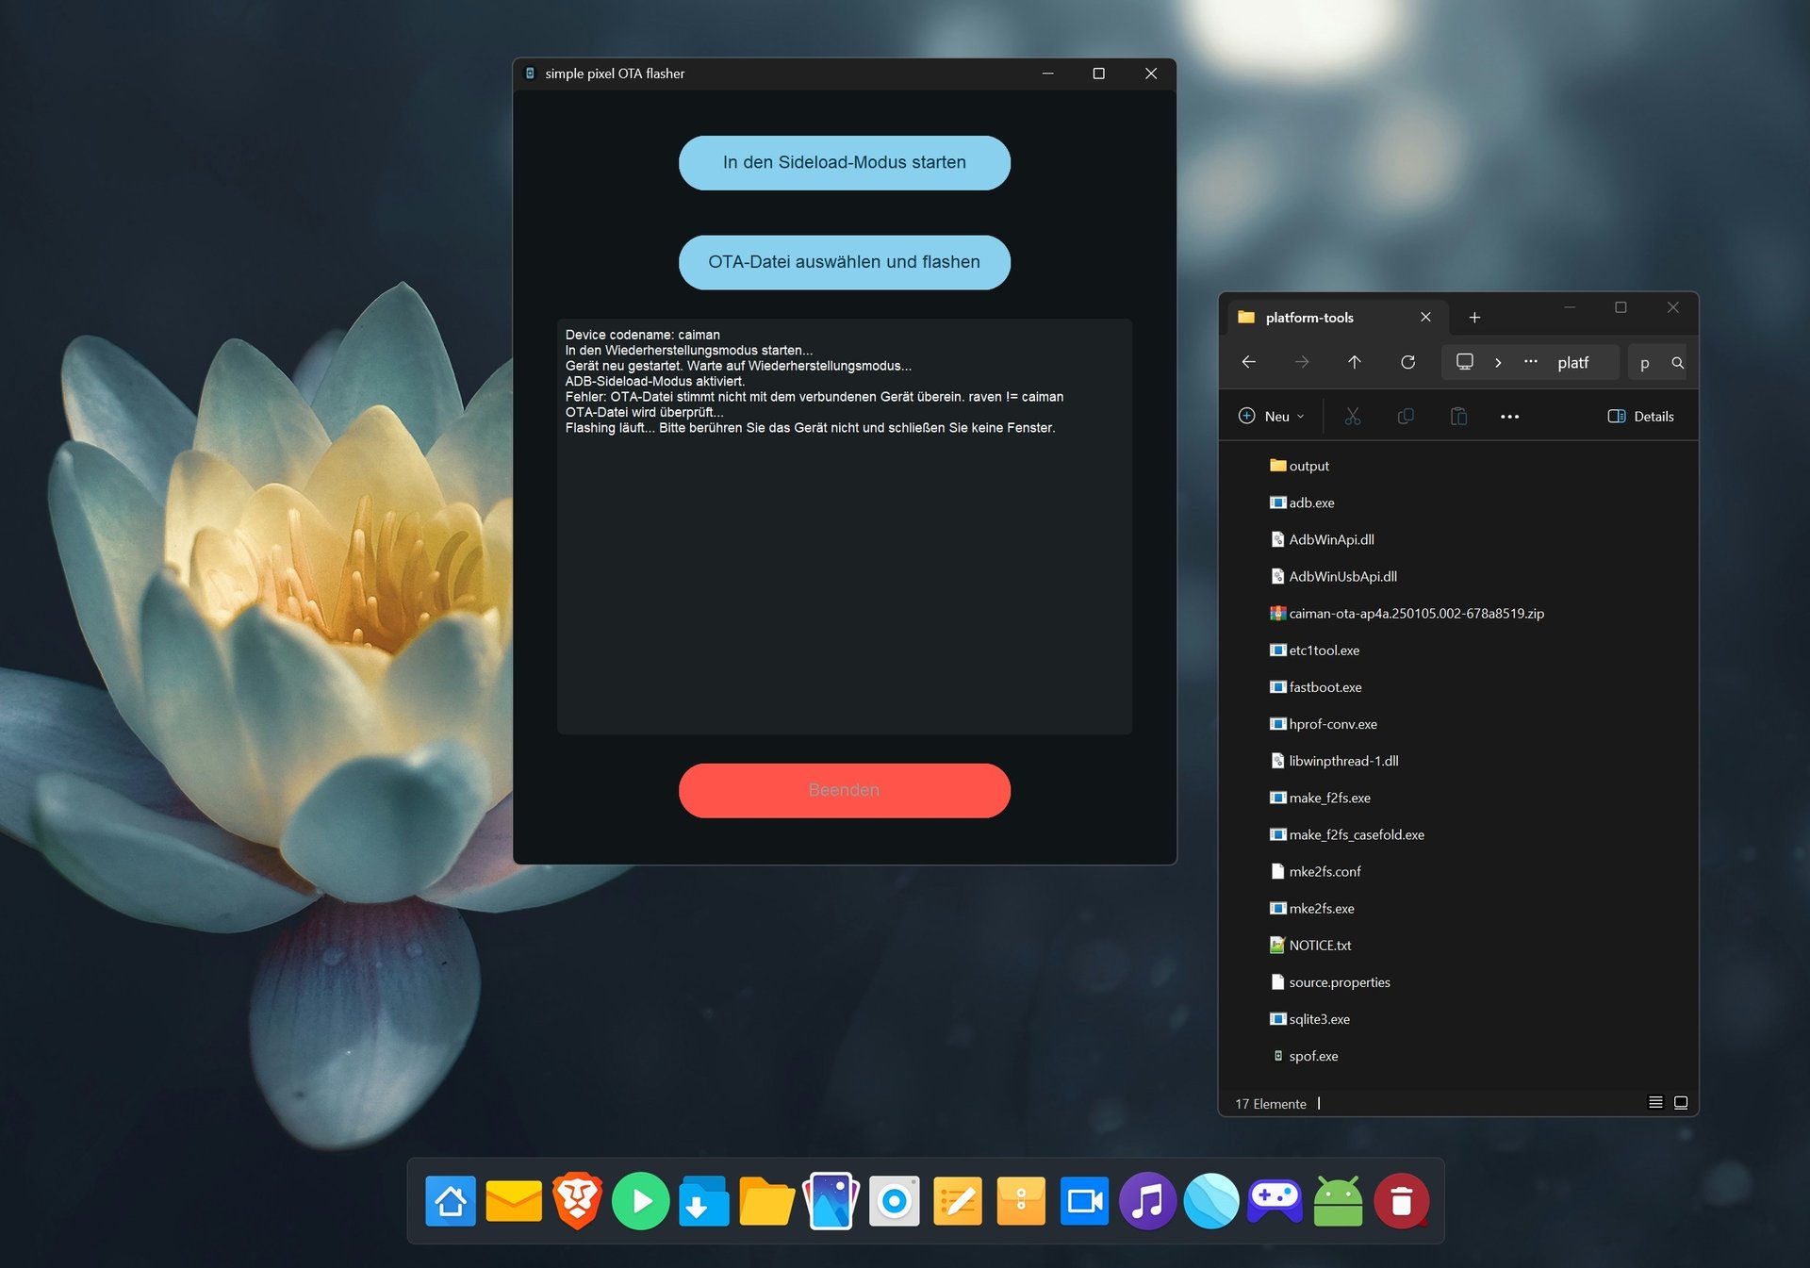Click OTA-Datei auswählen und flashen
The height and width of the screenshot is (1268, 1810).
click(x=844, y=262)
